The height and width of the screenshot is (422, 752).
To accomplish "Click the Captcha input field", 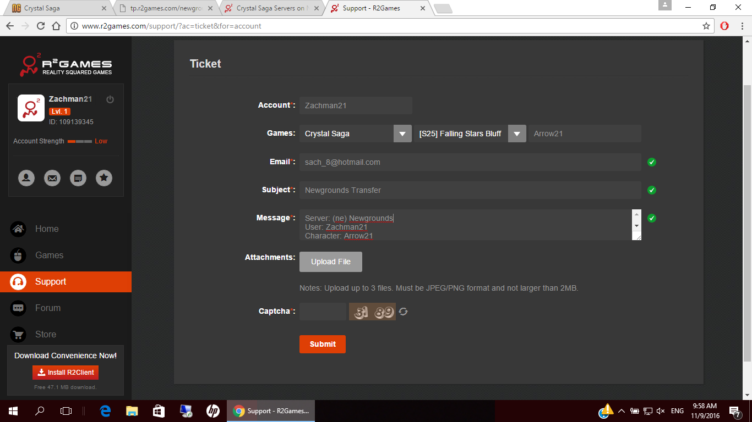I will [x=323, y=312].
